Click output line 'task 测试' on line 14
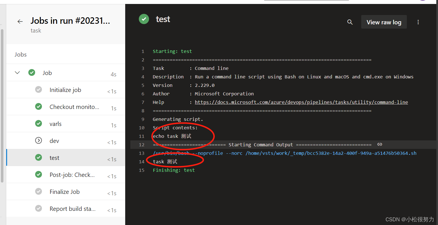Viewport: 438px width, 225px height. click(x=165, y=162)
